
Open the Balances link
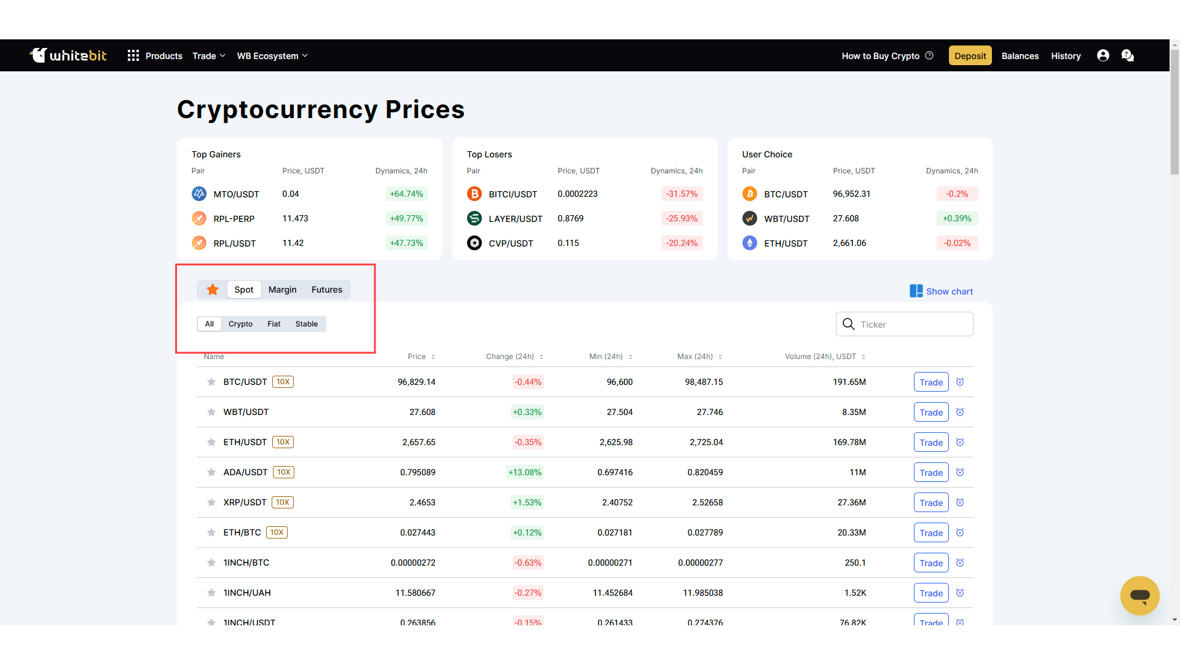(x=1020, y=56)
